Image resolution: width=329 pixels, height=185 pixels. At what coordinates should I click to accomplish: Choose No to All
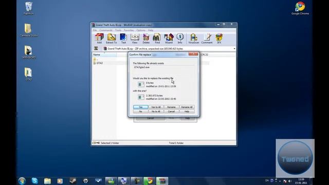pyautogui.click(x=156, y=112)
